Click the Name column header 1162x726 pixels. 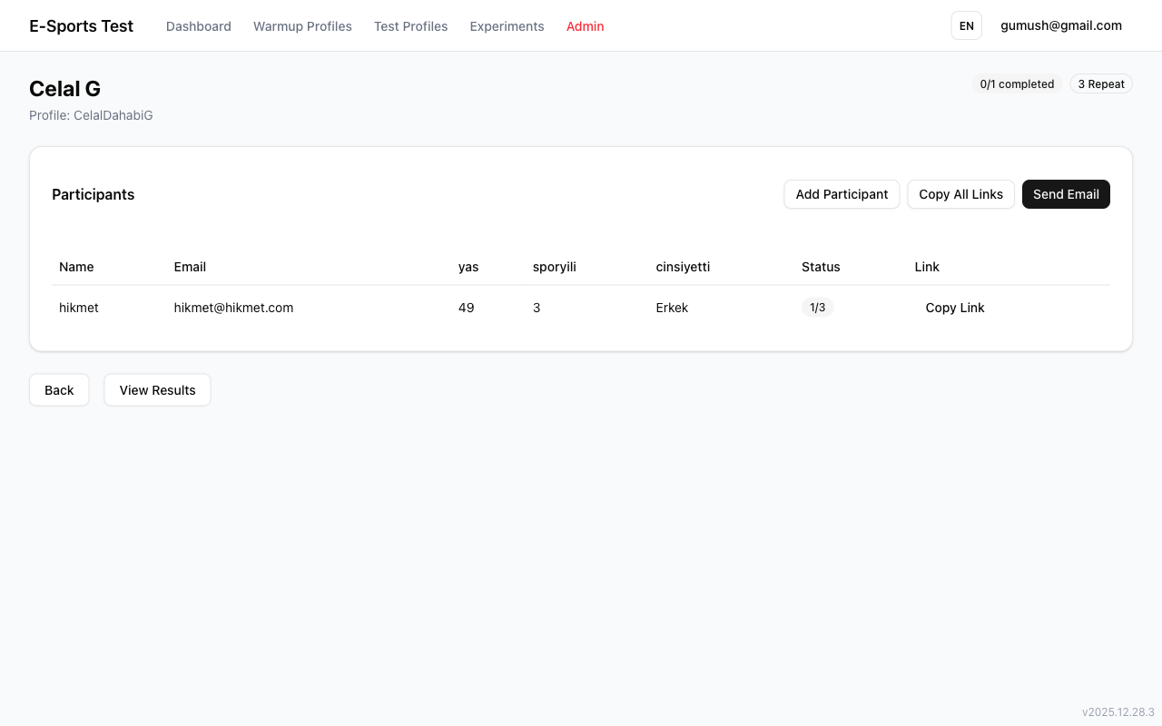76,267
